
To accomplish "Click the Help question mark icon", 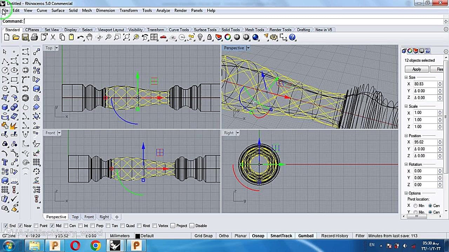I will (x=293, y=37).
